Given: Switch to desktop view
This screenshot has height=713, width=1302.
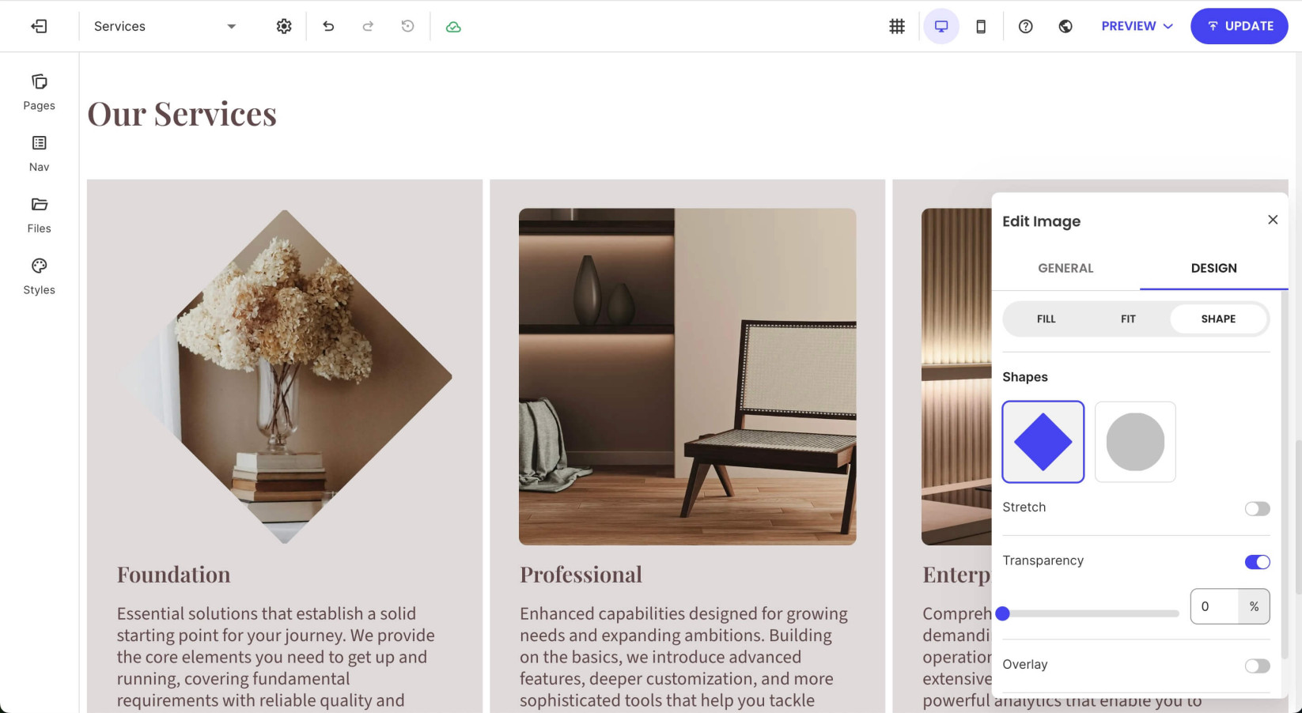Looking at the screenshot, I should (x=941, y=26).
